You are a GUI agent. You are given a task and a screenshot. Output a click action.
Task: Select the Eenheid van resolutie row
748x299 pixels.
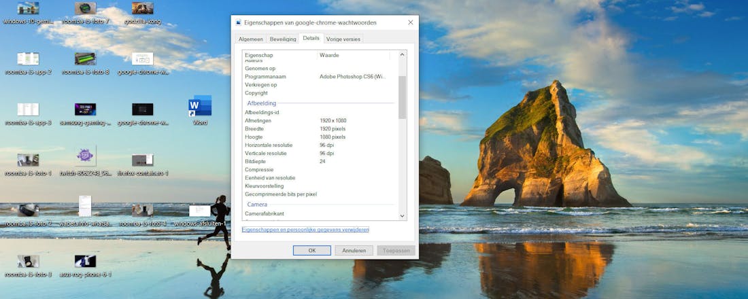click(320, 178)
